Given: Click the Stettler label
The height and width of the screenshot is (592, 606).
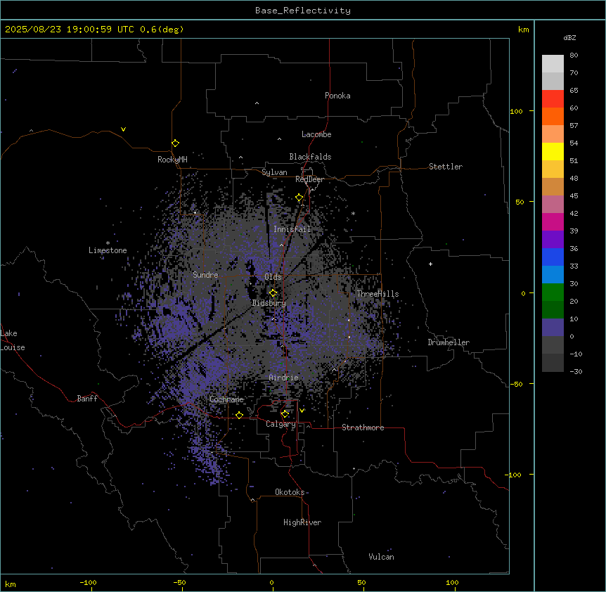Looking at the screenshot, I should [x=446, y=167].
